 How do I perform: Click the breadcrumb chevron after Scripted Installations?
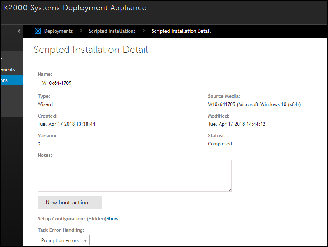[x=143, y=31]
